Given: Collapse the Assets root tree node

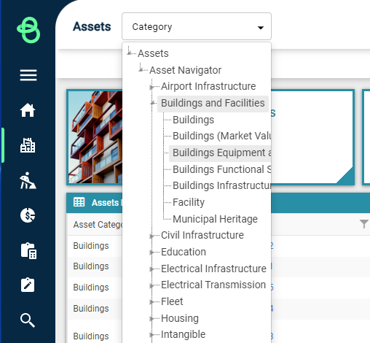Looking at the screenshot, I should pyautogui.click(x=130, y=53).
